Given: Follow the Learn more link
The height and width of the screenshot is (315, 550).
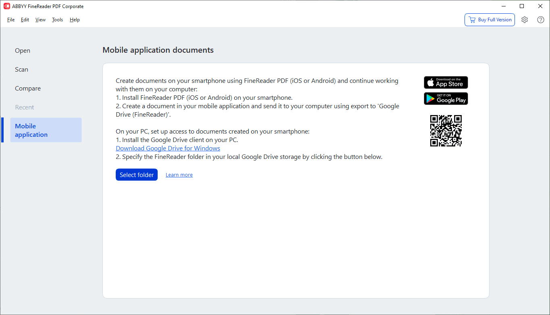Looking at the screenshot, I should (x=179, y=175).
